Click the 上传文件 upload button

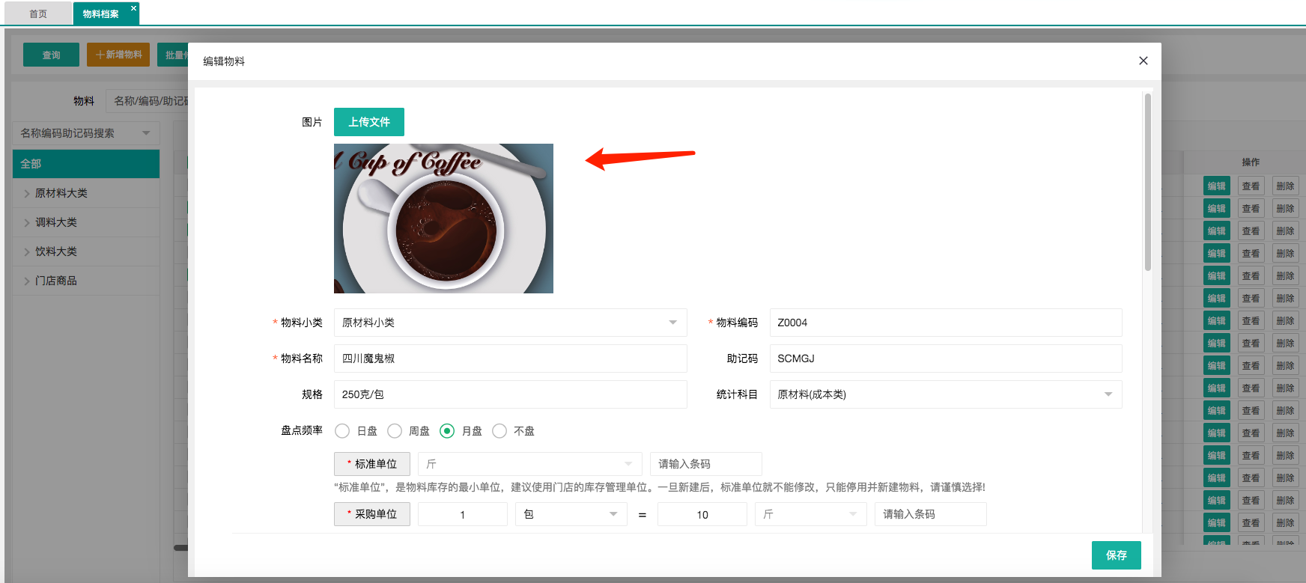pyautogui.click(x=368, y=122)
